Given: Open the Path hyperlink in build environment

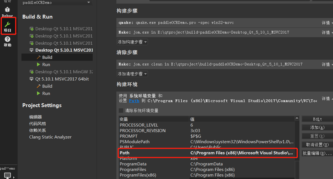Looking at the screenshot, I should pos(134,101).
